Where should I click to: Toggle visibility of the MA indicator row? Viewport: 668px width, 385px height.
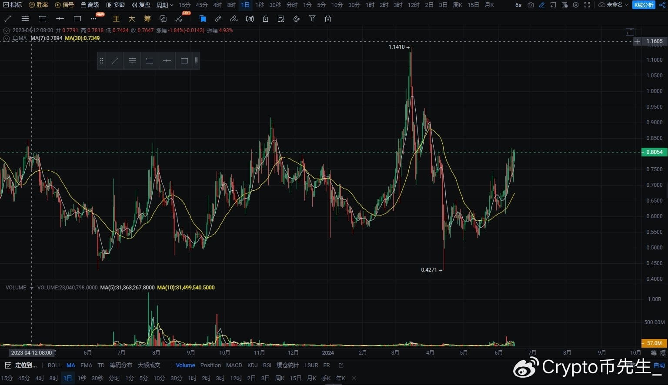coord(7,38)
